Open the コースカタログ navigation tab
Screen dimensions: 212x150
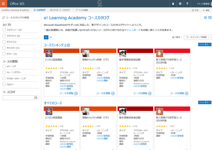(39, 10)
